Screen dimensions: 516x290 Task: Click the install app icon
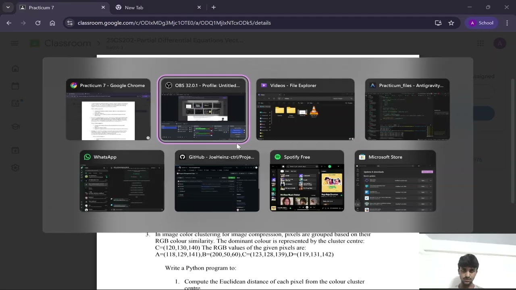(x=438, y=23)
